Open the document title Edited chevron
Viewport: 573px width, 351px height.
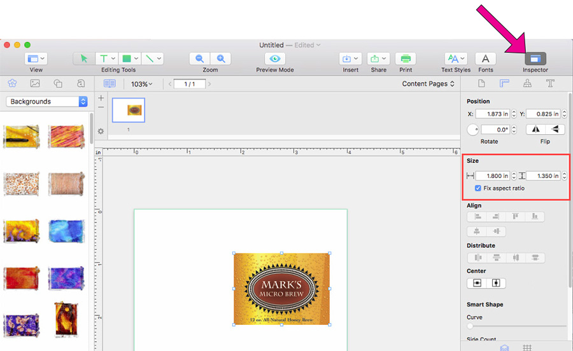click(x=318, y=45)
